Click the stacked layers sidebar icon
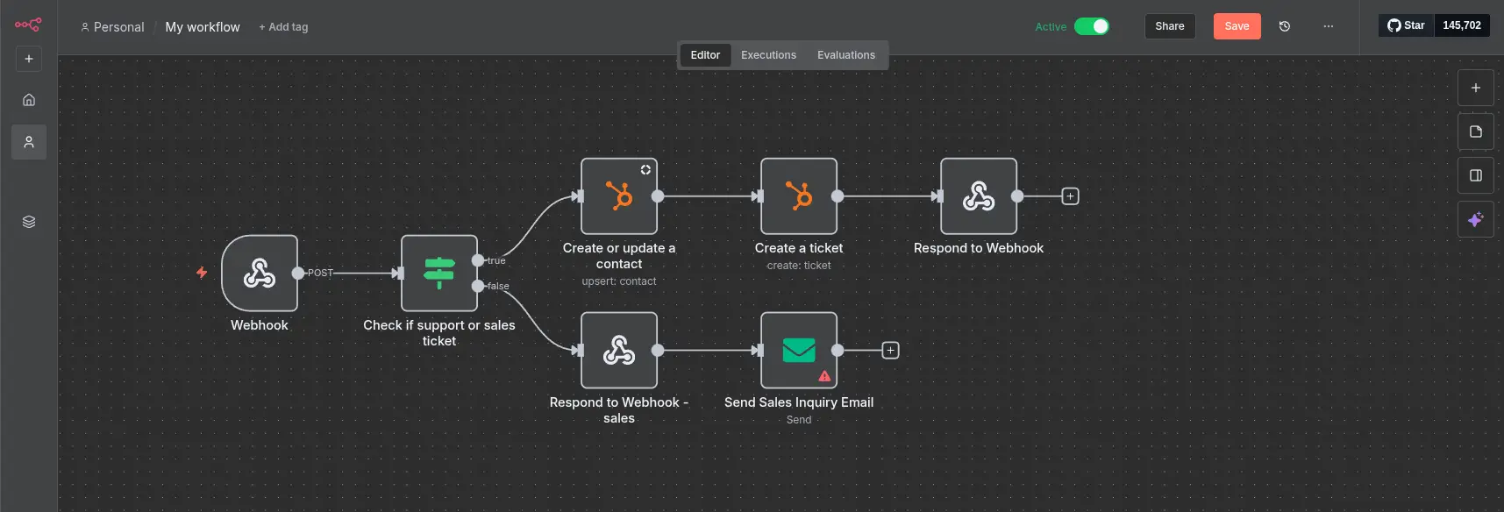Image resolution: width=1504 pixels, height=512 pixels. coord(29,222)
